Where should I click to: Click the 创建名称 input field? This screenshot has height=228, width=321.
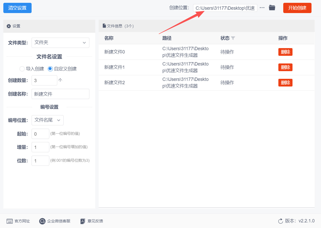tap(60, 94)
